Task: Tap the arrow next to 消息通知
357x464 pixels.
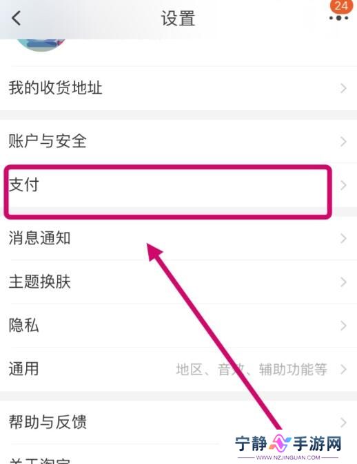Action: point(343,238)
